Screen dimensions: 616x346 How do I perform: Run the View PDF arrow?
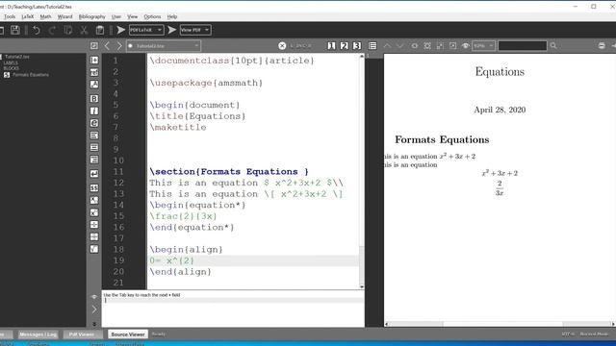tap(171, 30)
